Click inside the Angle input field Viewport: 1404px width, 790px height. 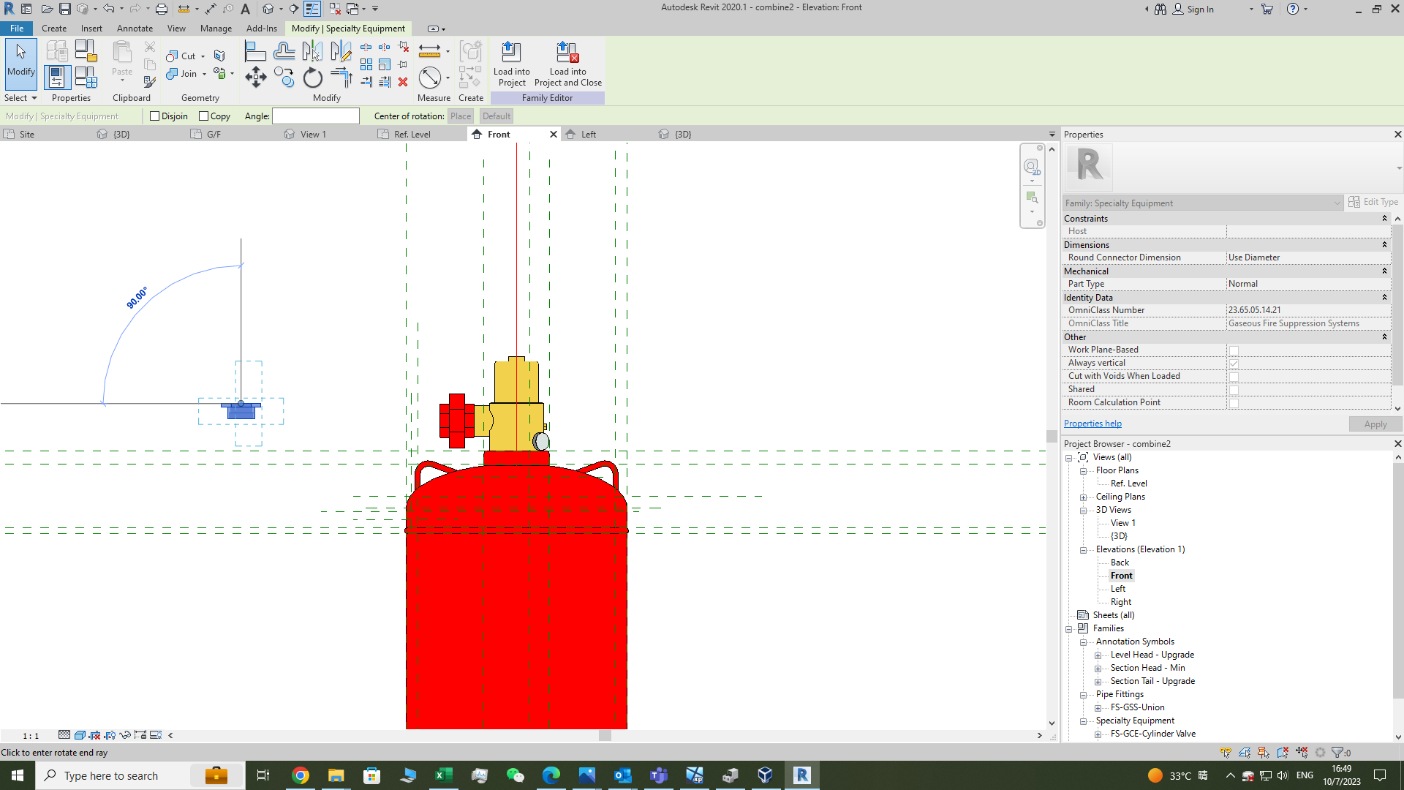point(316,116)
